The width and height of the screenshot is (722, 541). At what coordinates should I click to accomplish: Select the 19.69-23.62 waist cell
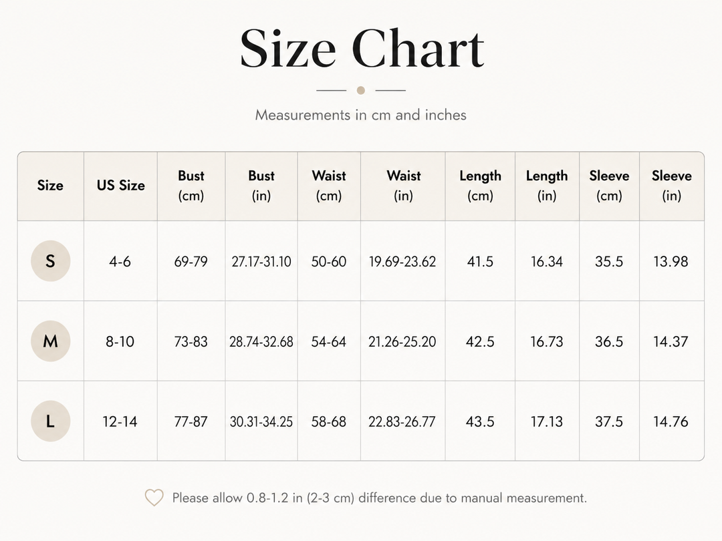[402, 261]
